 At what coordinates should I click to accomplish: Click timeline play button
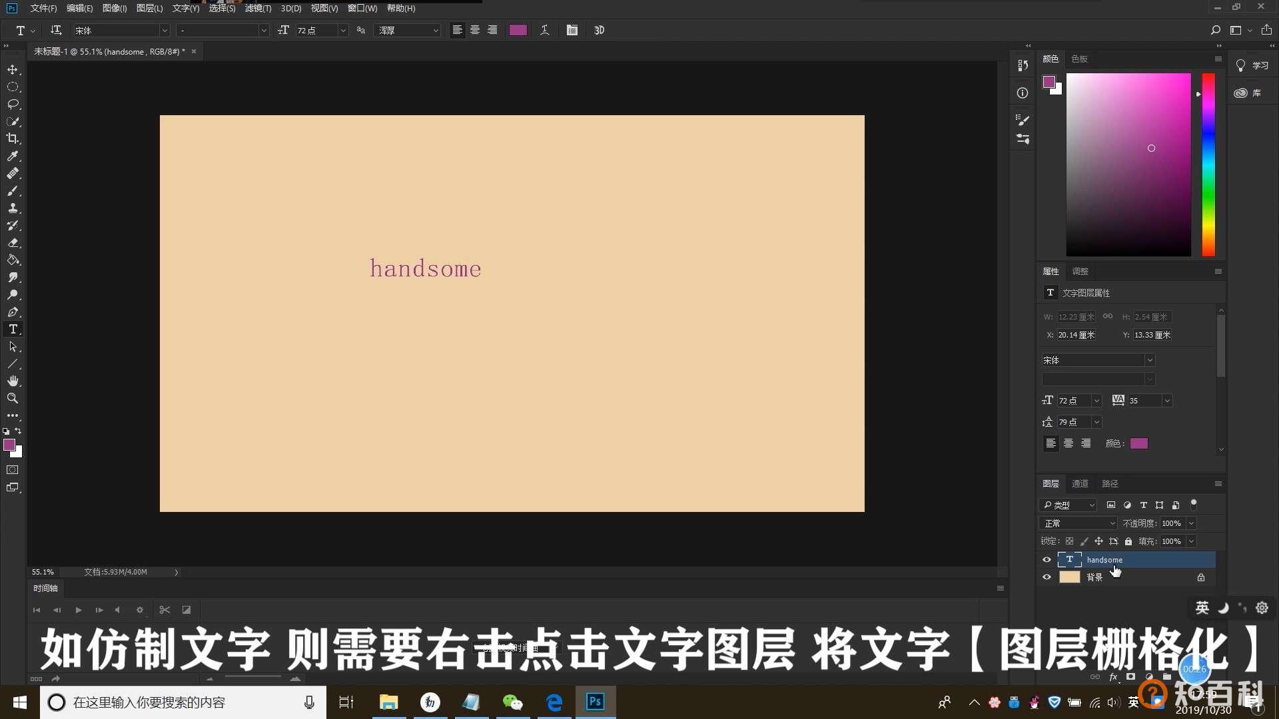coord(78,610)
